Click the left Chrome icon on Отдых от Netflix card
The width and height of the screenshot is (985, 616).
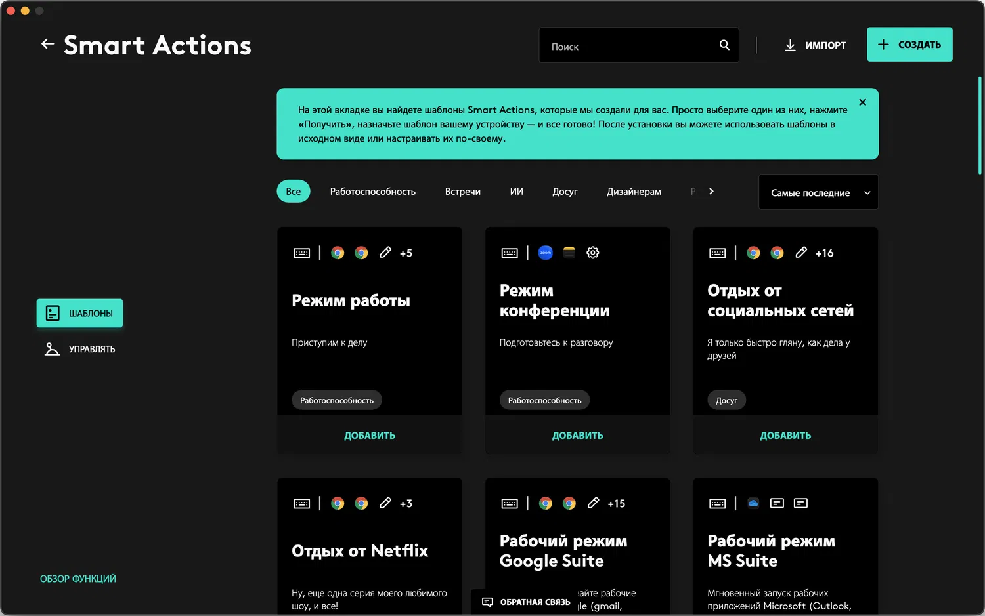pos(338,503)
